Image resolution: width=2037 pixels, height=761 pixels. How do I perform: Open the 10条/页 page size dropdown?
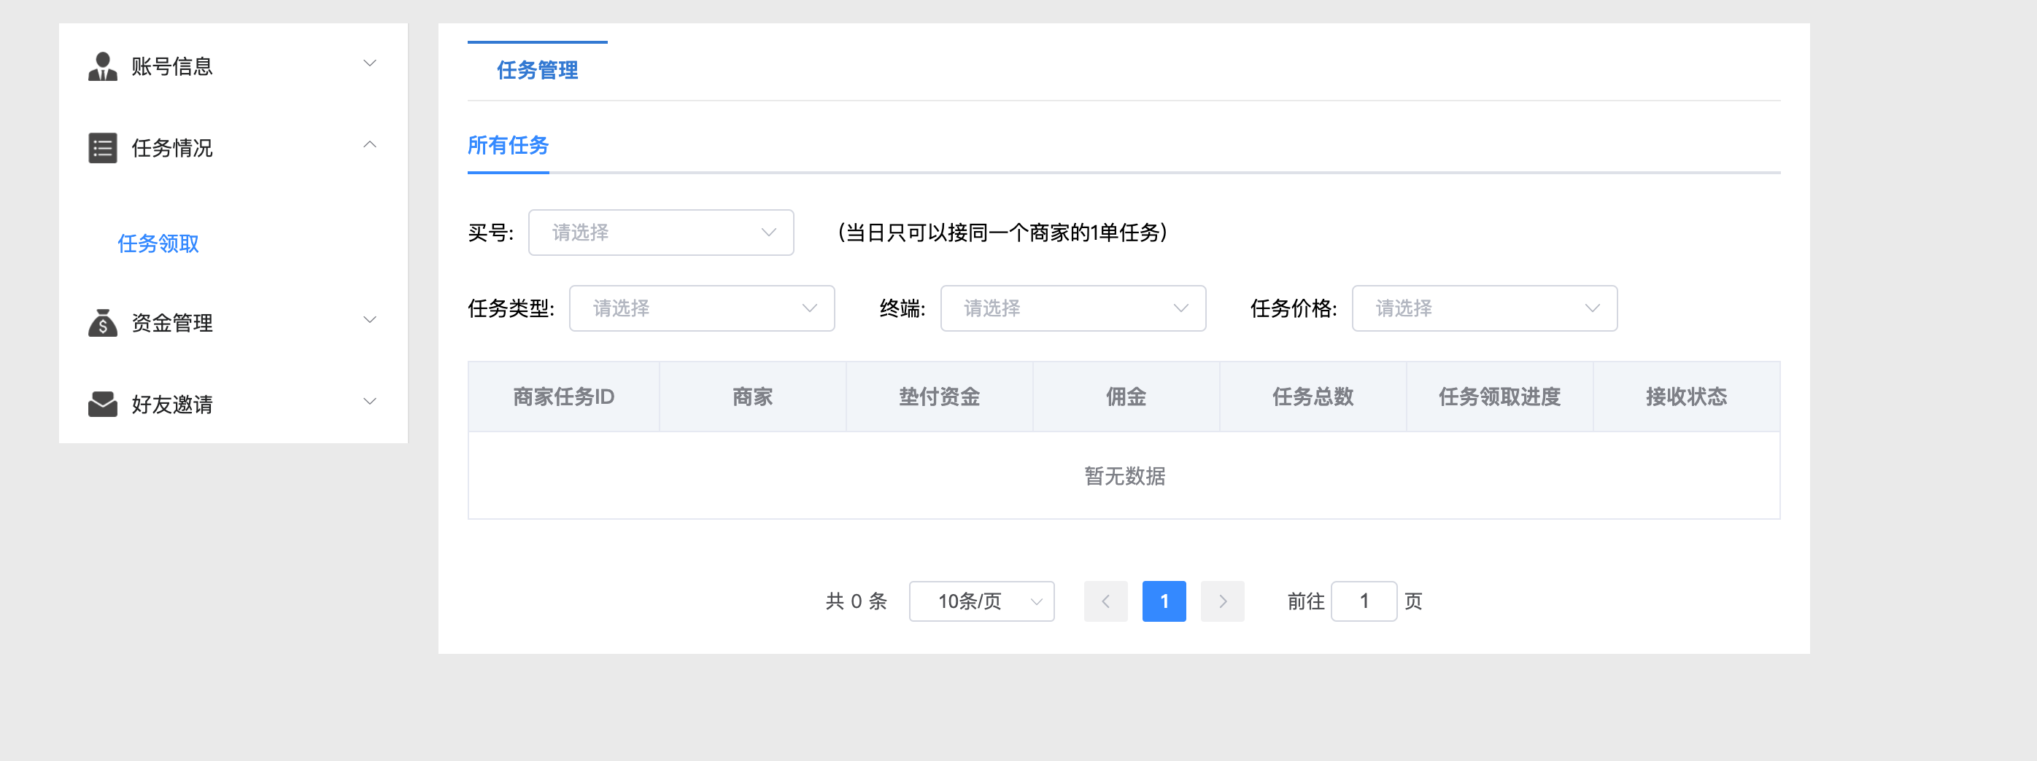tap(982, 601)
